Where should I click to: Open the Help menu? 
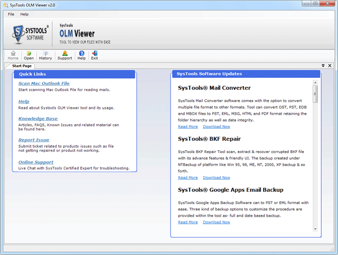pyautogui.click(x=24, y=14)
